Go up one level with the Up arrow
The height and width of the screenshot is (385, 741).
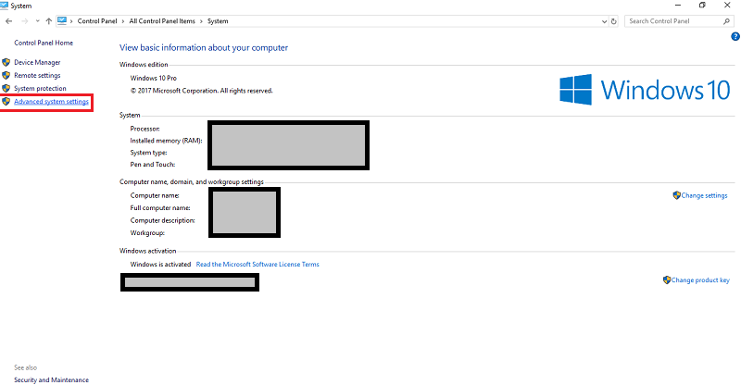pos(49,21)
